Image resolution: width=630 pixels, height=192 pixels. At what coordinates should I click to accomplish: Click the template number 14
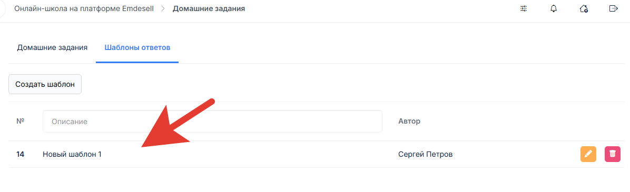[x=20, y=154]
